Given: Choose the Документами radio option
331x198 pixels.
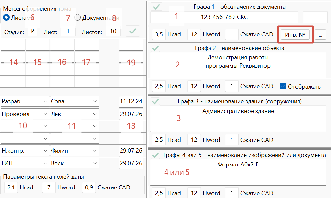Looking at the screenshot, I should click(x=77, y=17).
